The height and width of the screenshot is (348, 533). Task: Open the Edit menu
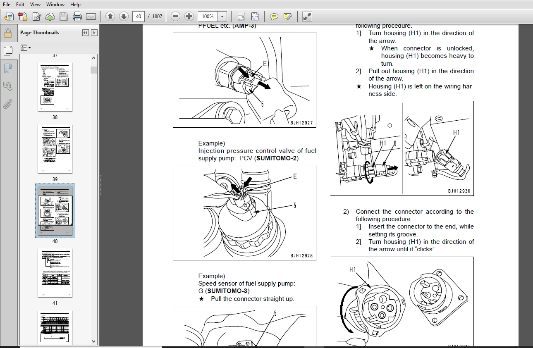(20, 4)
